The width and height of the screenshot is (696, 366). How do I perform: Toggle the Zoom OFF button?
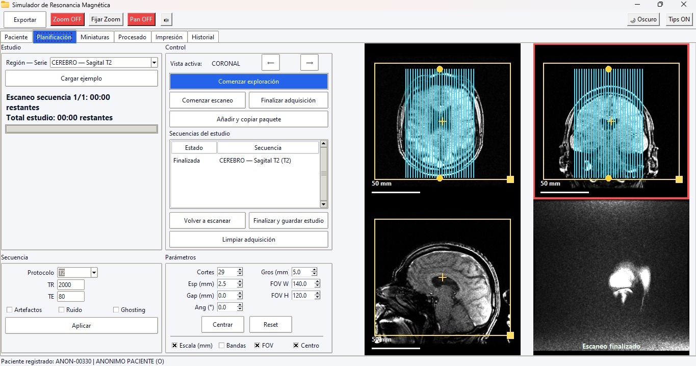pyautogui.click(x=67, y=20)
